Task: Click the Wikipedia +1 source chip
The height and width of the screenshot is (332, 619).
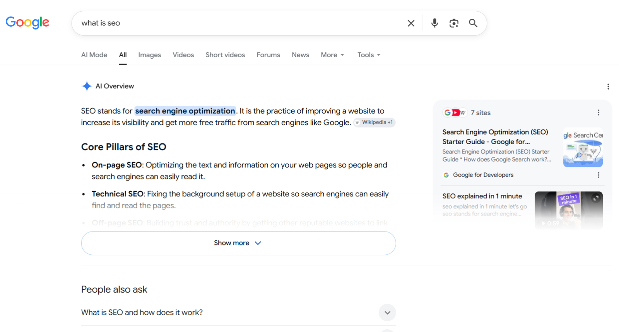Action: click(x=374, y=122)
